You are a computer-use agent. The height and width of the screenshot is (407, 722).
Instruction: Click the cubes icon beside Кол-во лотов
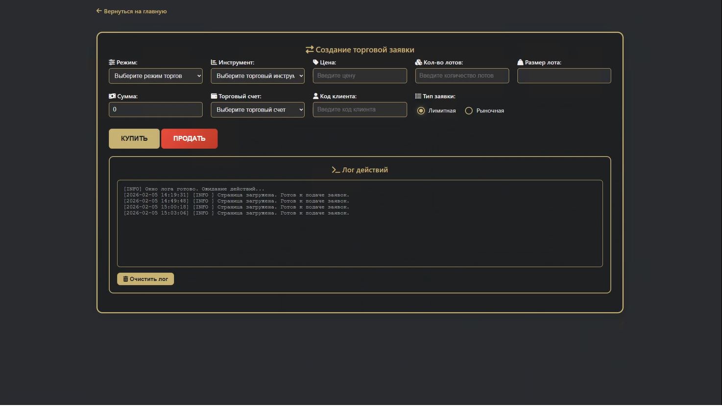[418, 63]
